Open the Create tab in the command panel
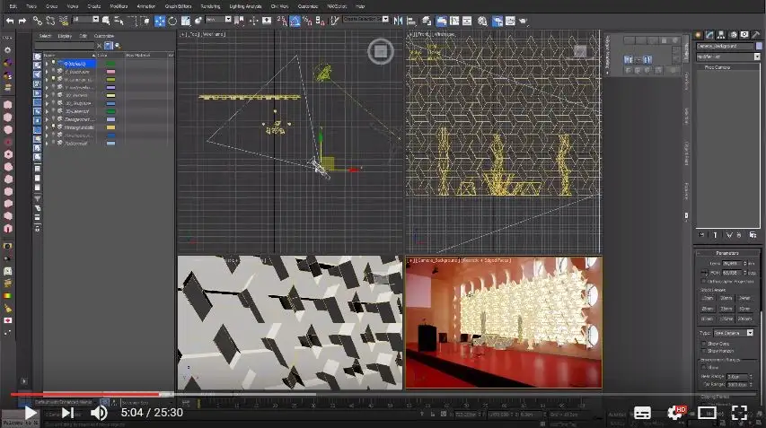Viewport: 766px width, 428px height. pos(698,35)
